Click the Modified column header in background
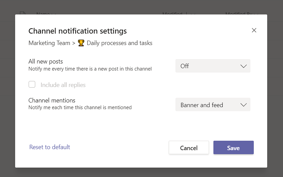 tap(172, 14)
